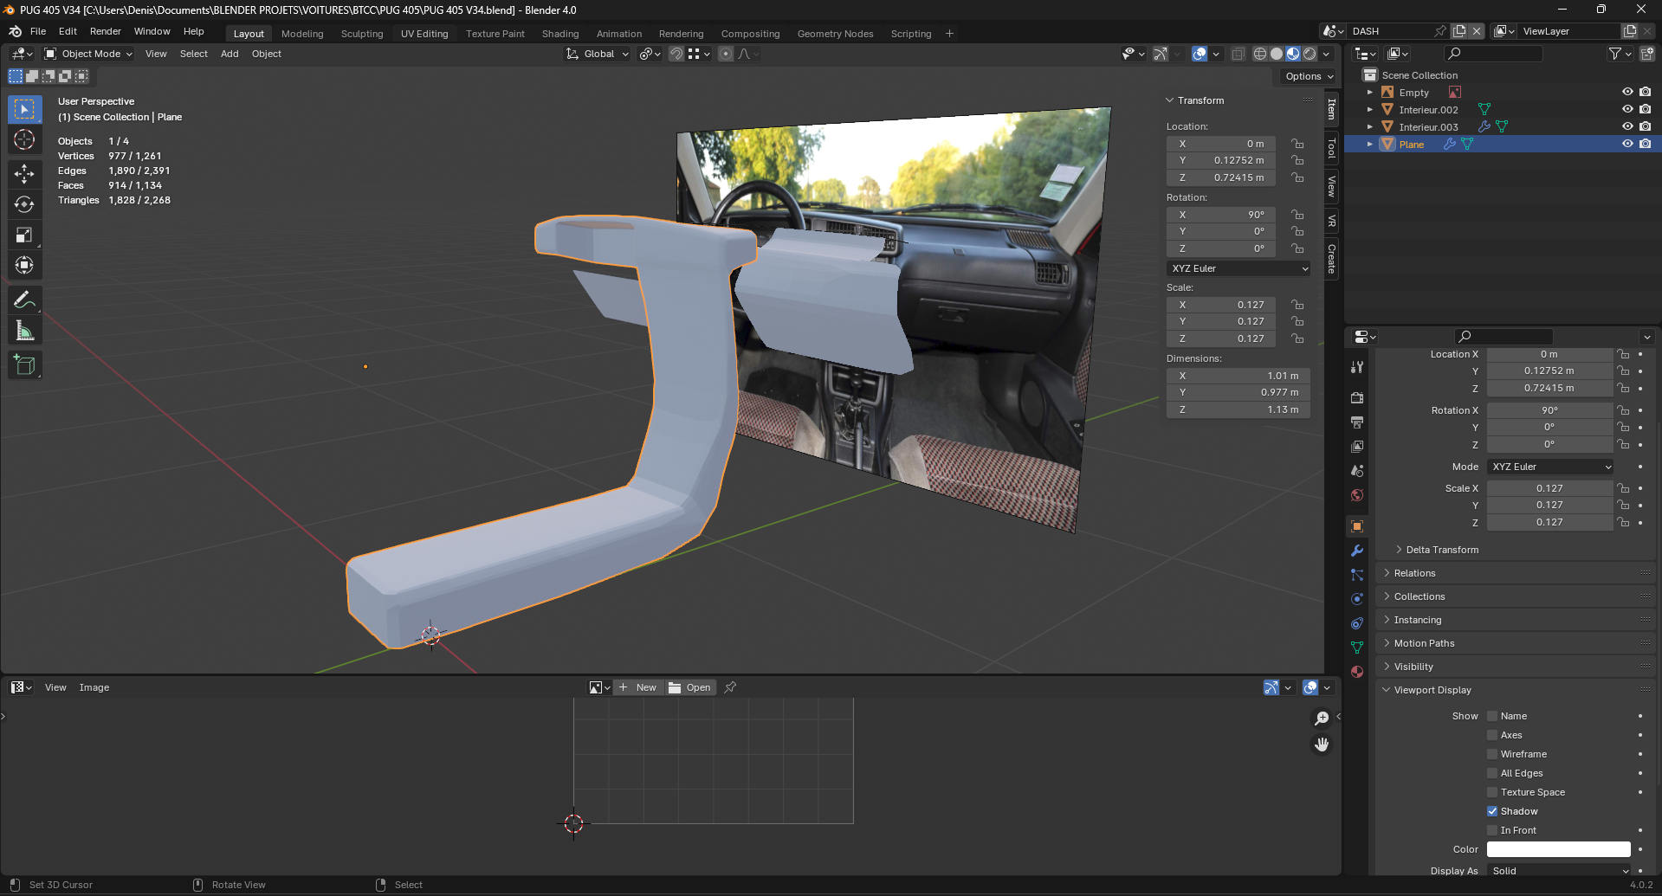Open the Object Data mesh properties tab
This screenshot has height=896, width=1662.
pyautogui.click(x=1357, y=648)
